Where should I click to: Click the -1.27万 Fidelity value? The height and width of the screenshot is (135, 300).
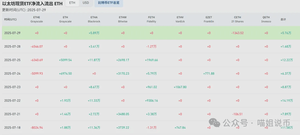(151, 47)
